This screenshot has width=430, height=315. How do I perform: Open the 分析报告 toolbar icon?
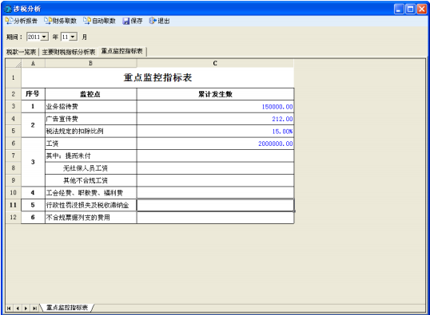pyautogui.click(x=9, y=21)
